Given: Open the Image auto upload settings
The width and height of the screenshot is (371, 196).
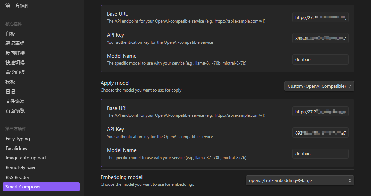Looking at the screenshot, I should [25, 158].
